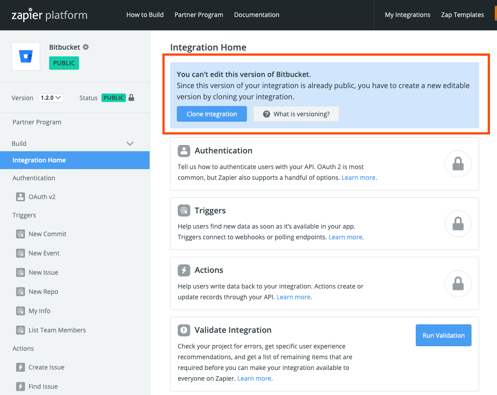This screenshot has width=497, height=395.
Task: Click the New Issue trigger icon
Action: click(21, 272)
